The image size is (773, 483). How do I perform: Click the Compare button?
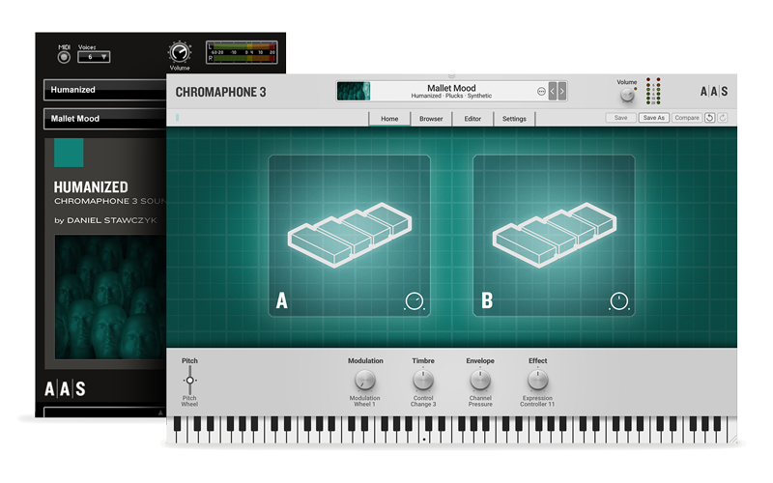click(x=687, y=118)
